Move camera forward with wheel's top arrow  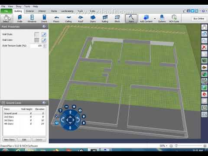(x=70, y=112)
